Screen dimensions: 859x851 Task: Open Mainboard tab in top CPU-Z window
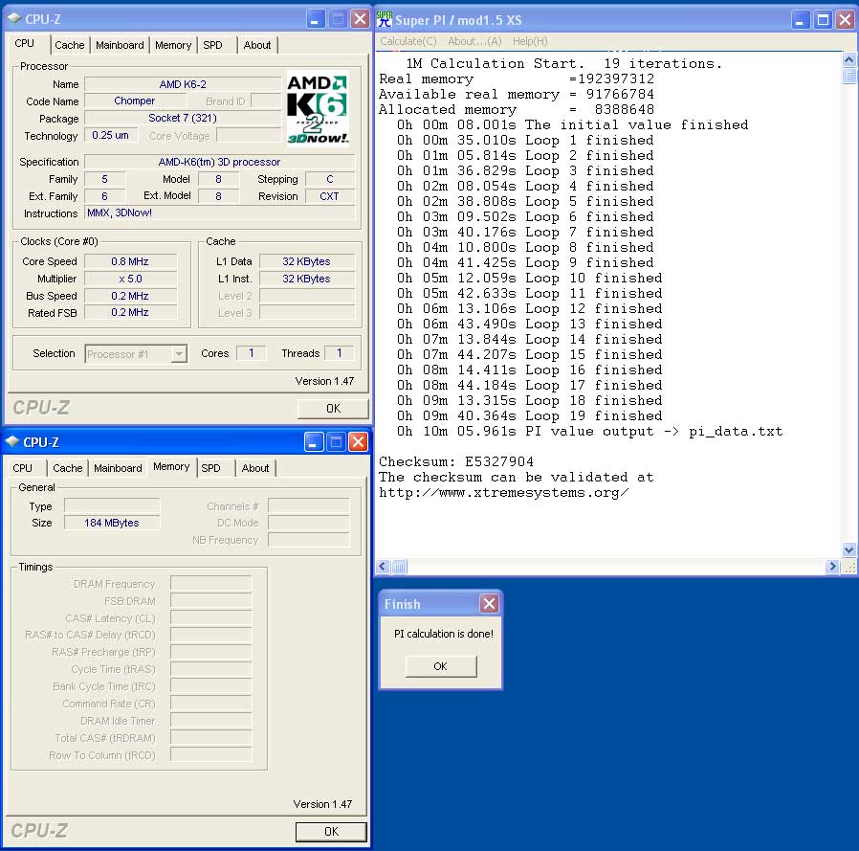pos(120,45)
